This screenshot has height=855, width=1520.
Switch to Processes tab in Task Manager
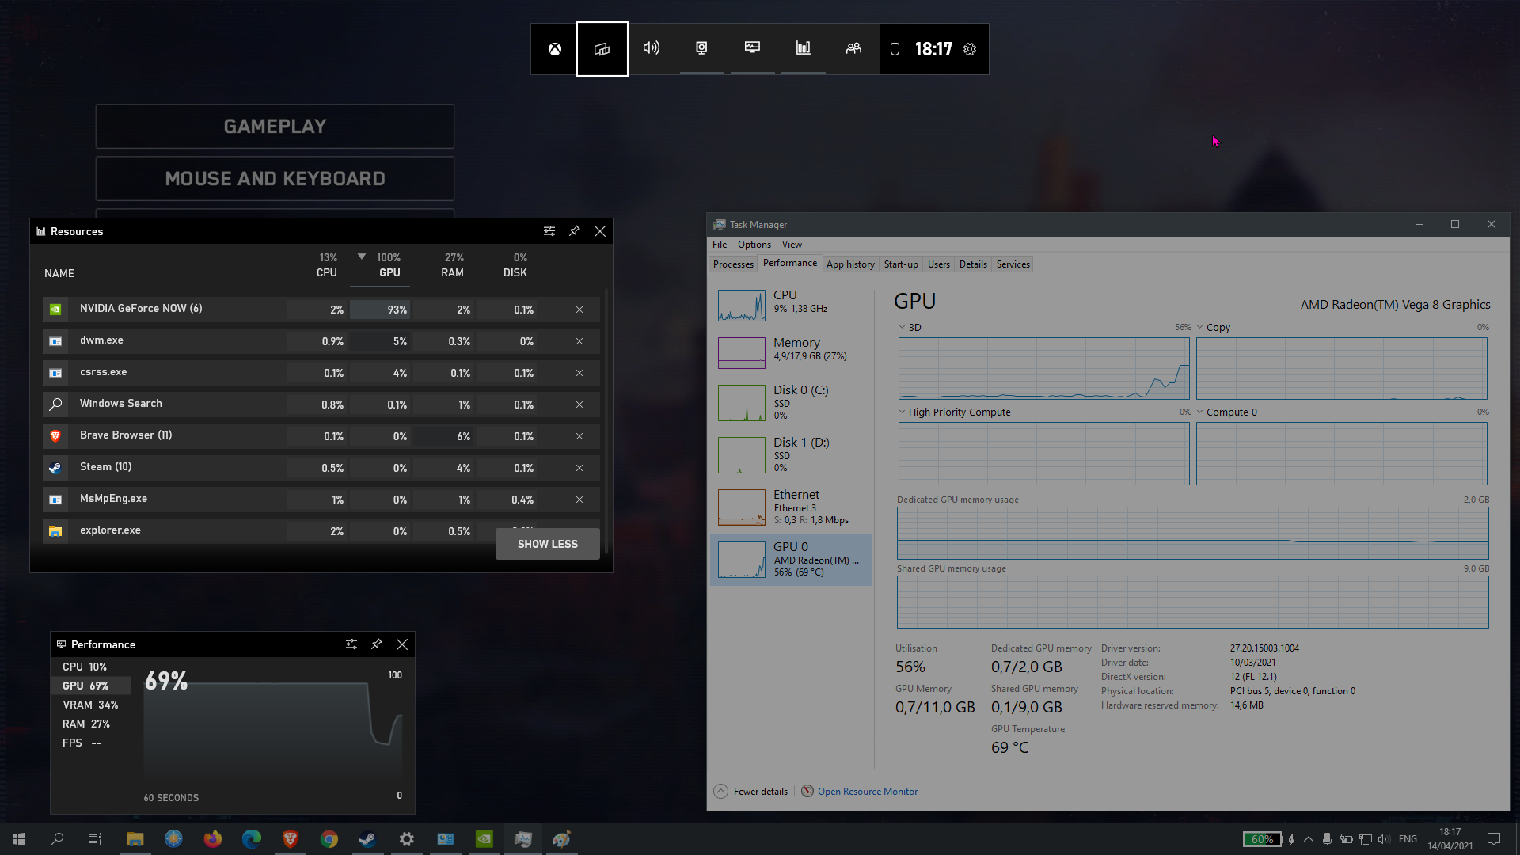click(733, 264)
